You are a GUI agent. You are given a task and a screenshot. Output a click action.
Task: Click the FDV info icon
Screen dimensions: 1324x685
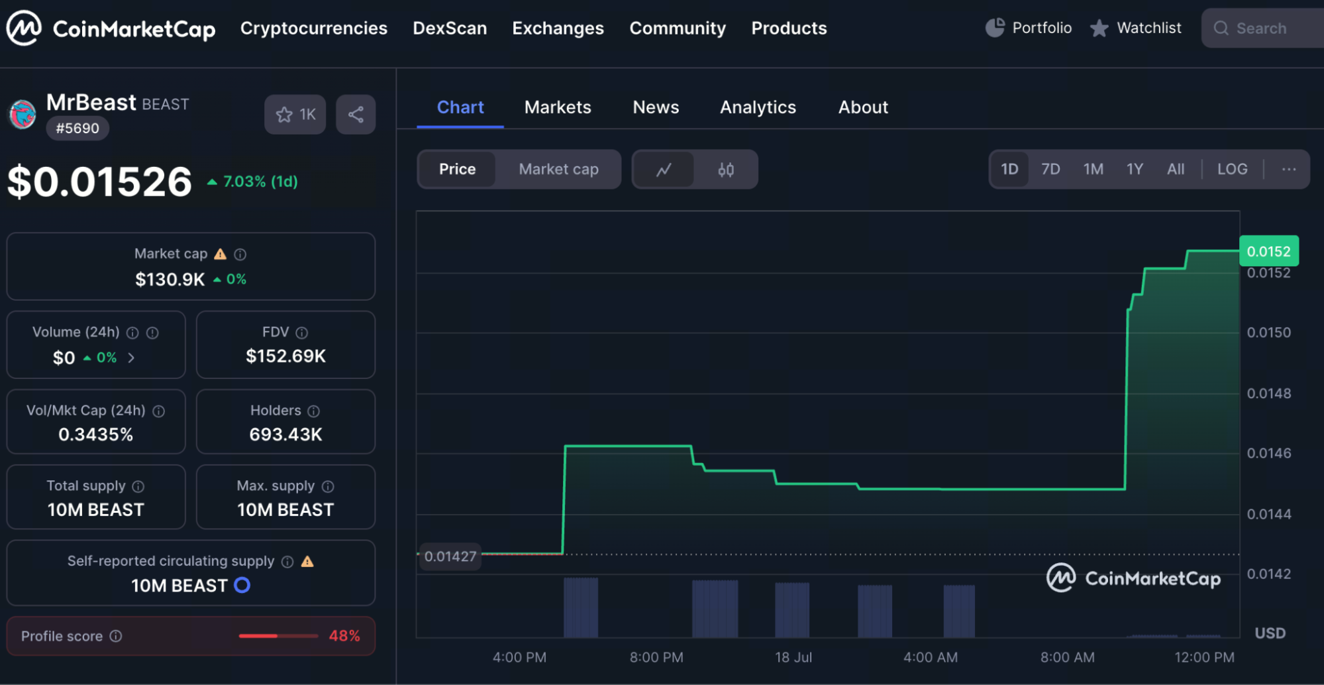[302, 333]
